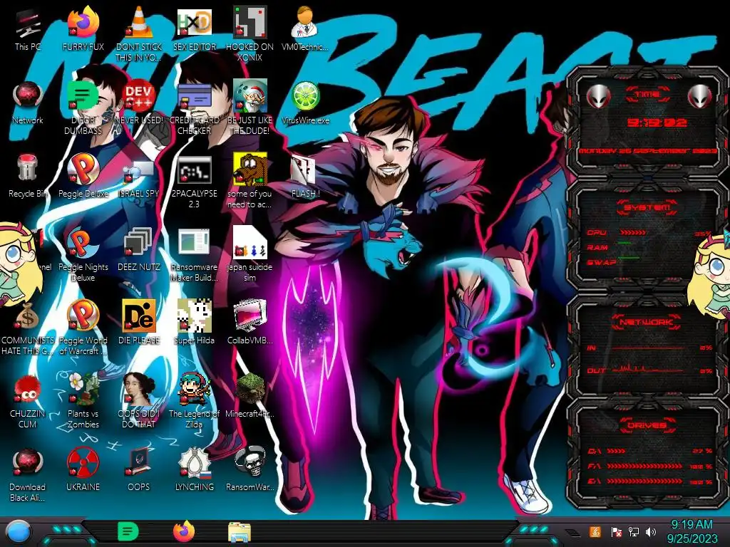Click the C:\ drive usage bar

coord(616,451)
